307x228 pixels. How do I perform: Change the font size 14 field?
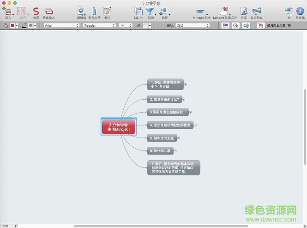(126, 25)
